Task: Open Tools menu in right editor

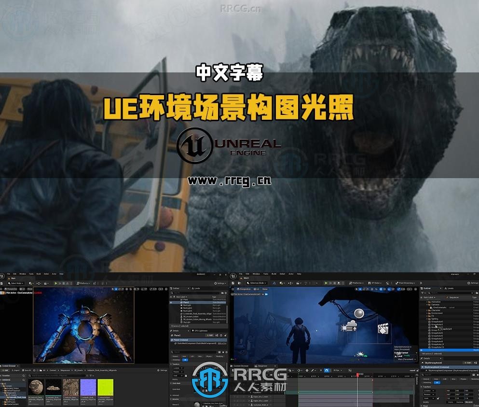Action: pos(265,274)
